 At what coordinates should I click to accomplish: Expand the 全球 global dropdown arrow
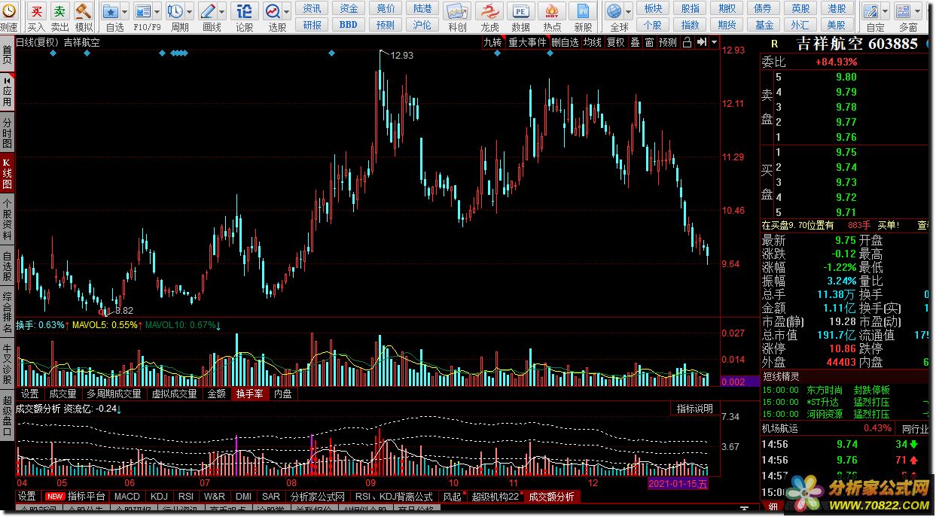click(628, 12)
